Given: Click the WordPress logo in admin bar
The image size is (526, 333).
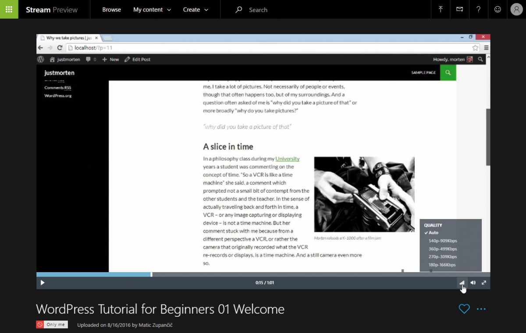Looking at the screenshot, I should click(x=41, y=59).
